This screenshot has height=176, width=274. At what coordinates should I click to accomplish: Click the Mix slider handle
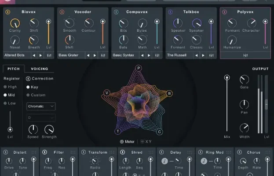227,77
